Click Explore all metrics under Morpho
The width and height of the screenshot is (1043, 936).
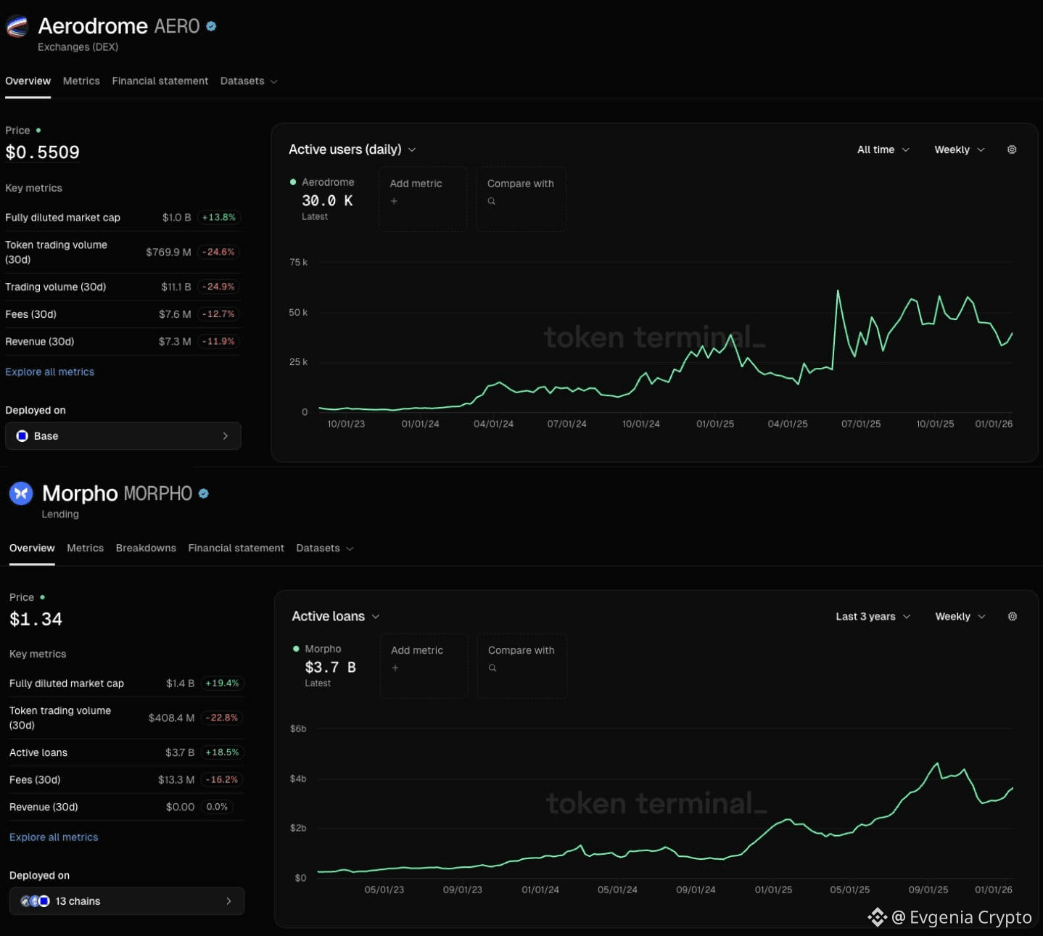(x=53, y=837)
